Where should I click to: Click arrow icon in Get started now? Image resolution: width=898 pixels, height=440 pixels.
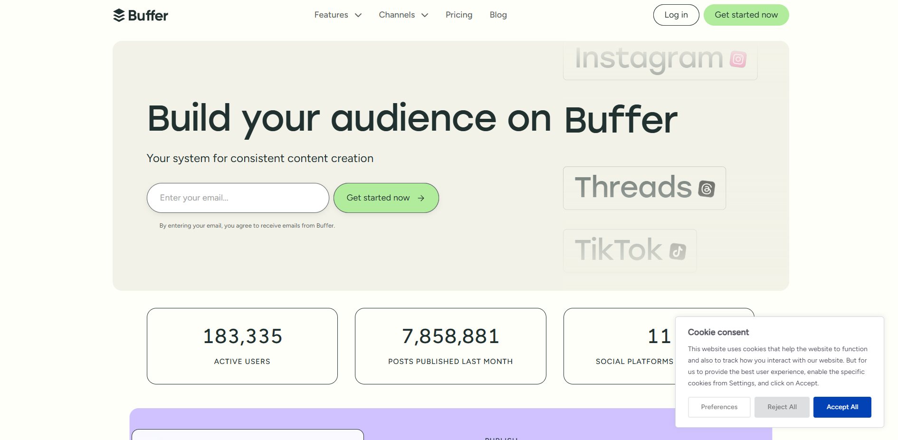click(421, 198)
